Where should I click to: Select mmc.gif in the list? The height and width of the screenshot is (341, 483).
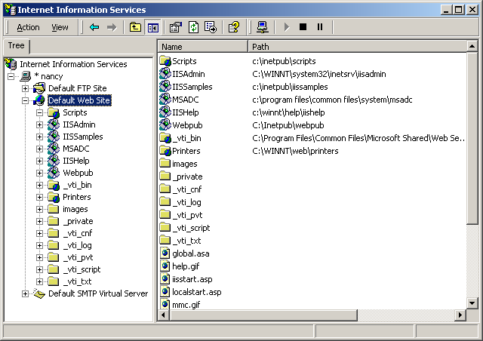point(186,305)
